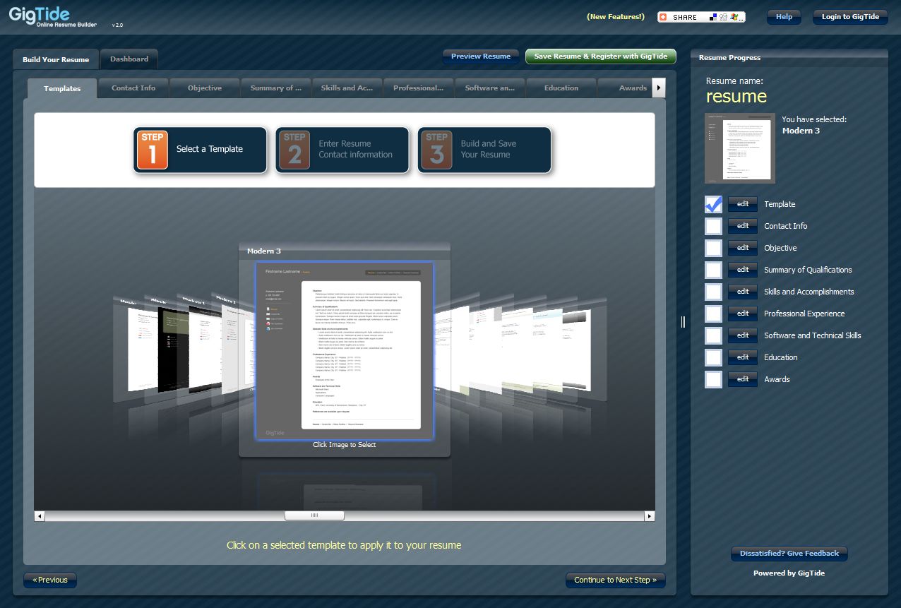Click edit for Skills and Accomplishments
Screen dimensions: 901x608
pyautogui.click(x=743, y=292)
